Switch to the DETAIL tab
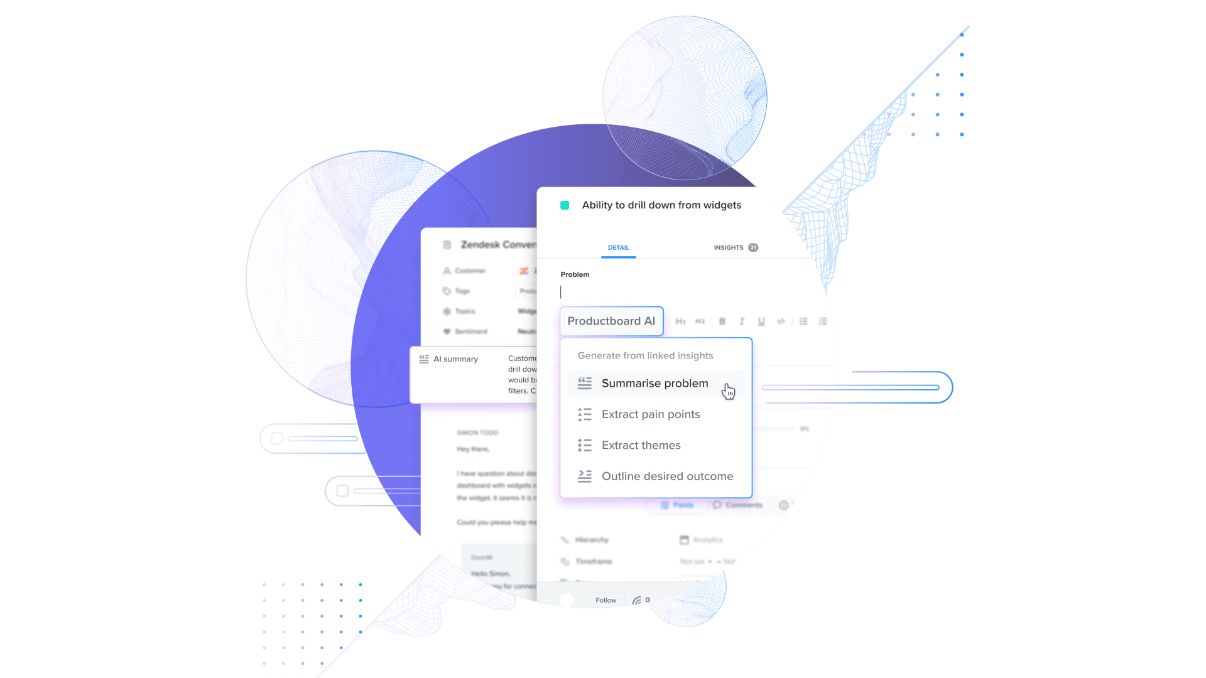Screen dimensions: 1206x678 pyautogui.click(x=618, y=247)
